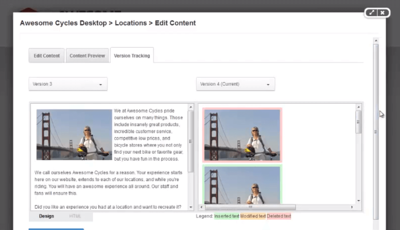Click the bridge photo in Version 3 pane
This screenshot has width=400, height=230.
(74, 134)
